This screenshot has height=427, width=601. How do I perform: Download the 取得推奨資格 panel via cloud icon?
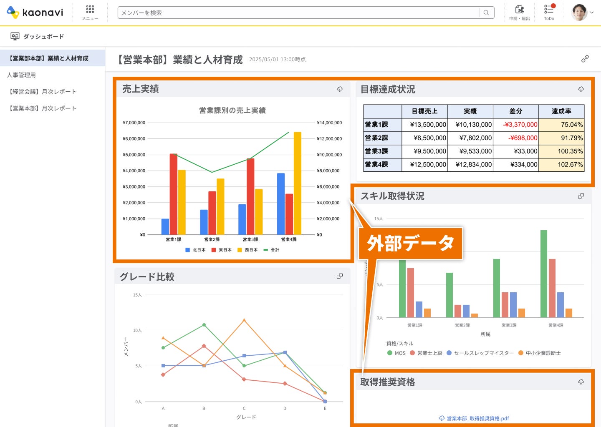tap(581, 382)
